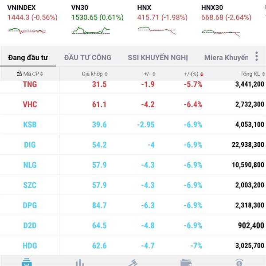Open the bar chart market icon
The image size is (266, 266).
tap(80, 262)
